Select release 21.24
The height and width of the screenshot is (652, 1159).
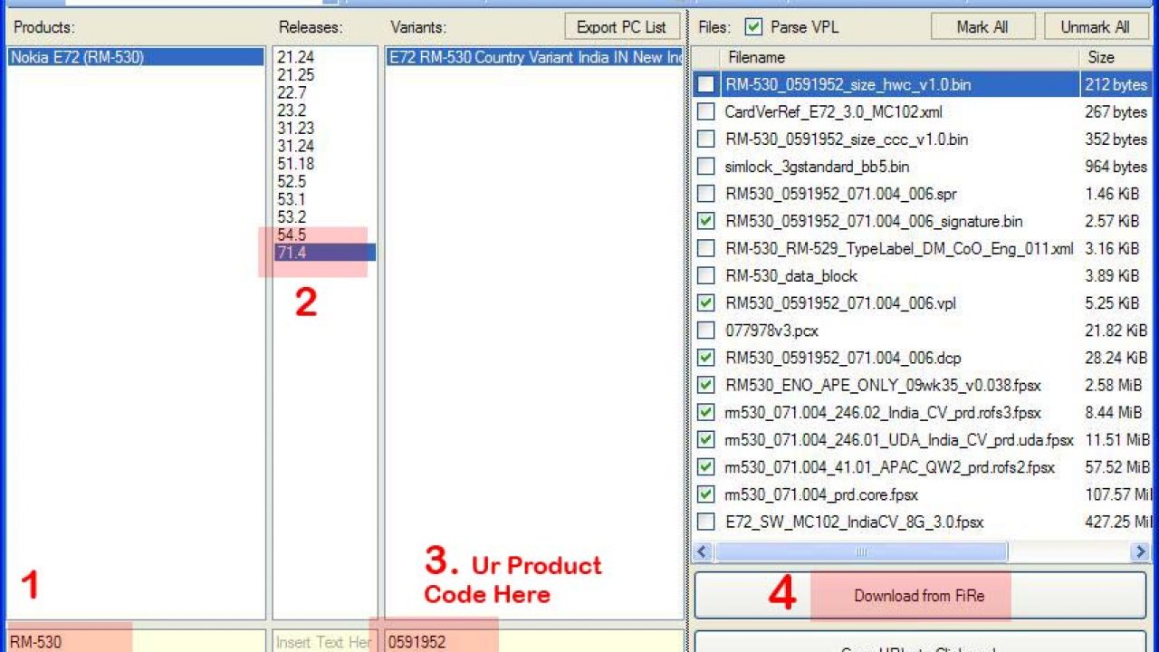pyautogui.click(x=296, y=57)
